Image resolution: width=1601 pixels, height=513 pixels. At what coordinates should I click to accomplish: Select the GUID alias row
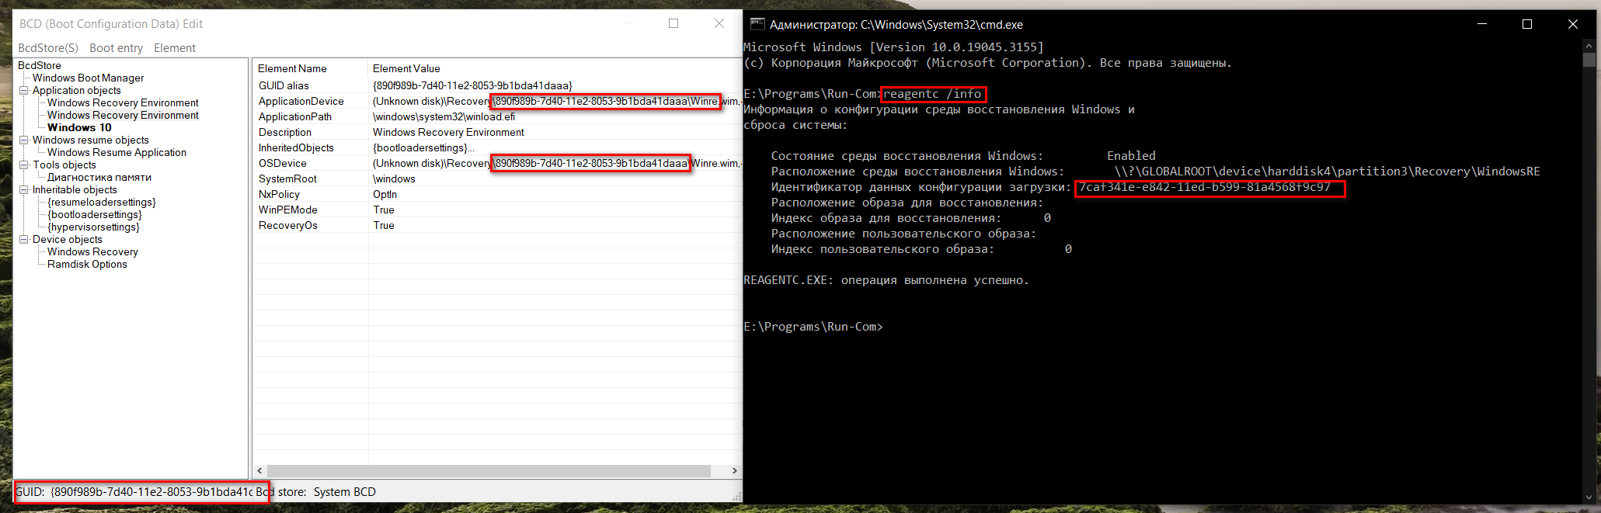click(497, 85)
